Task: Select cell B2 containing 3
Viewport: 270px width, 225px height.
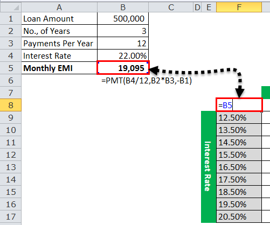Action: tap(123, 31)
